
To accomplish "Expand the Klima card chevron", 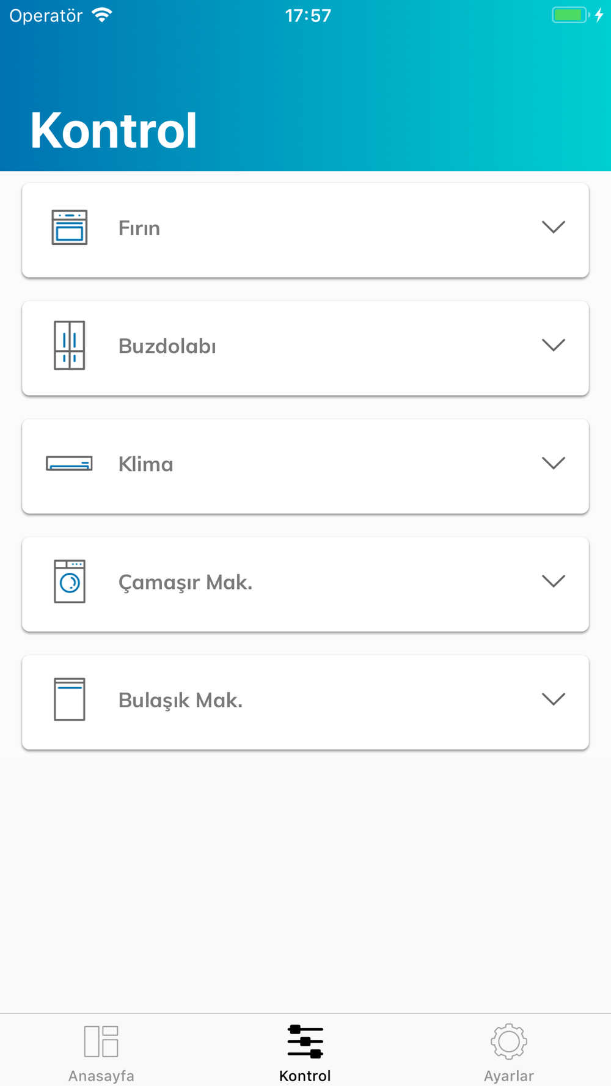I will point(554,463).
